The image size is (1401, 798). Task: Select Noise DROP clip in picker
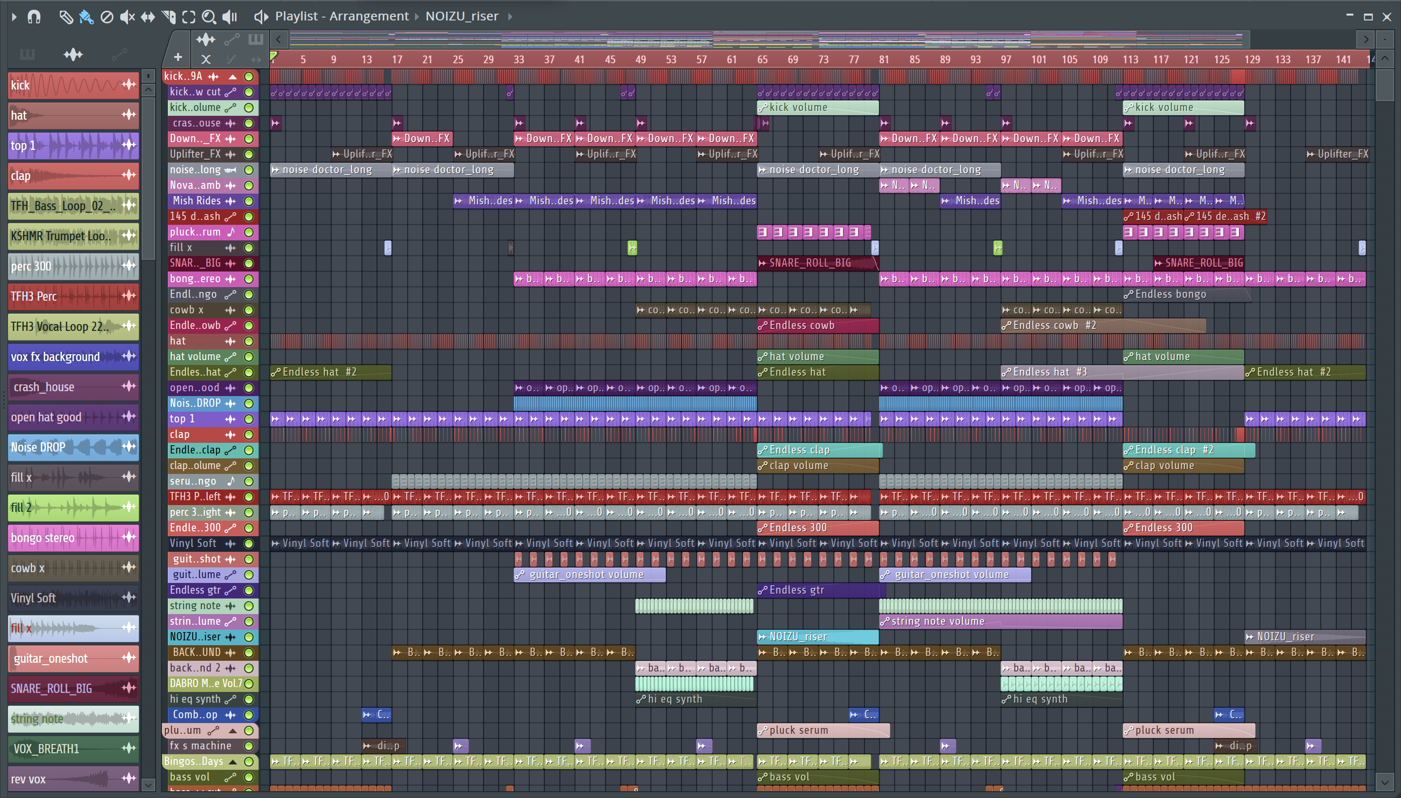(x=73, y=447)
